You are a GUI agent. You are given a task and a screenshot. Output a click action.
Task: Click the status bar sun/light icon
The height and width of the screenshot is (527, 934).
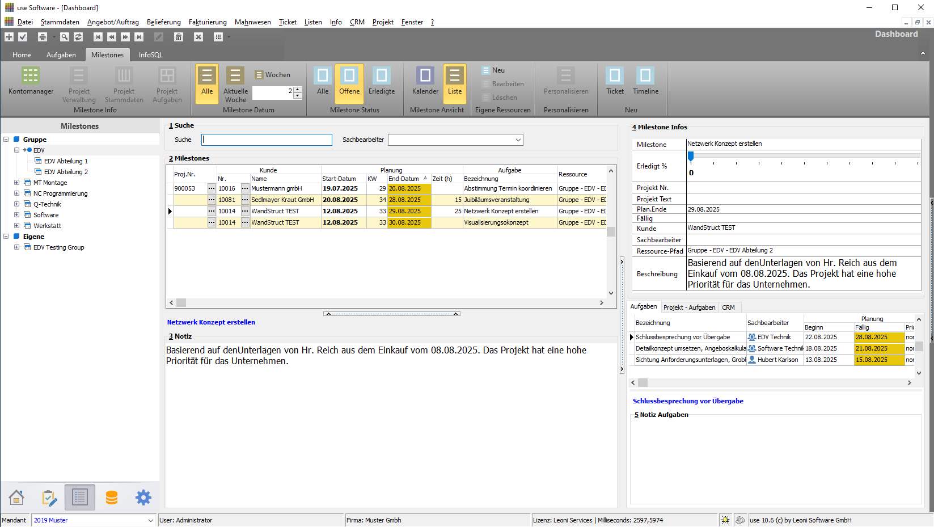click(x=725, y=520)
